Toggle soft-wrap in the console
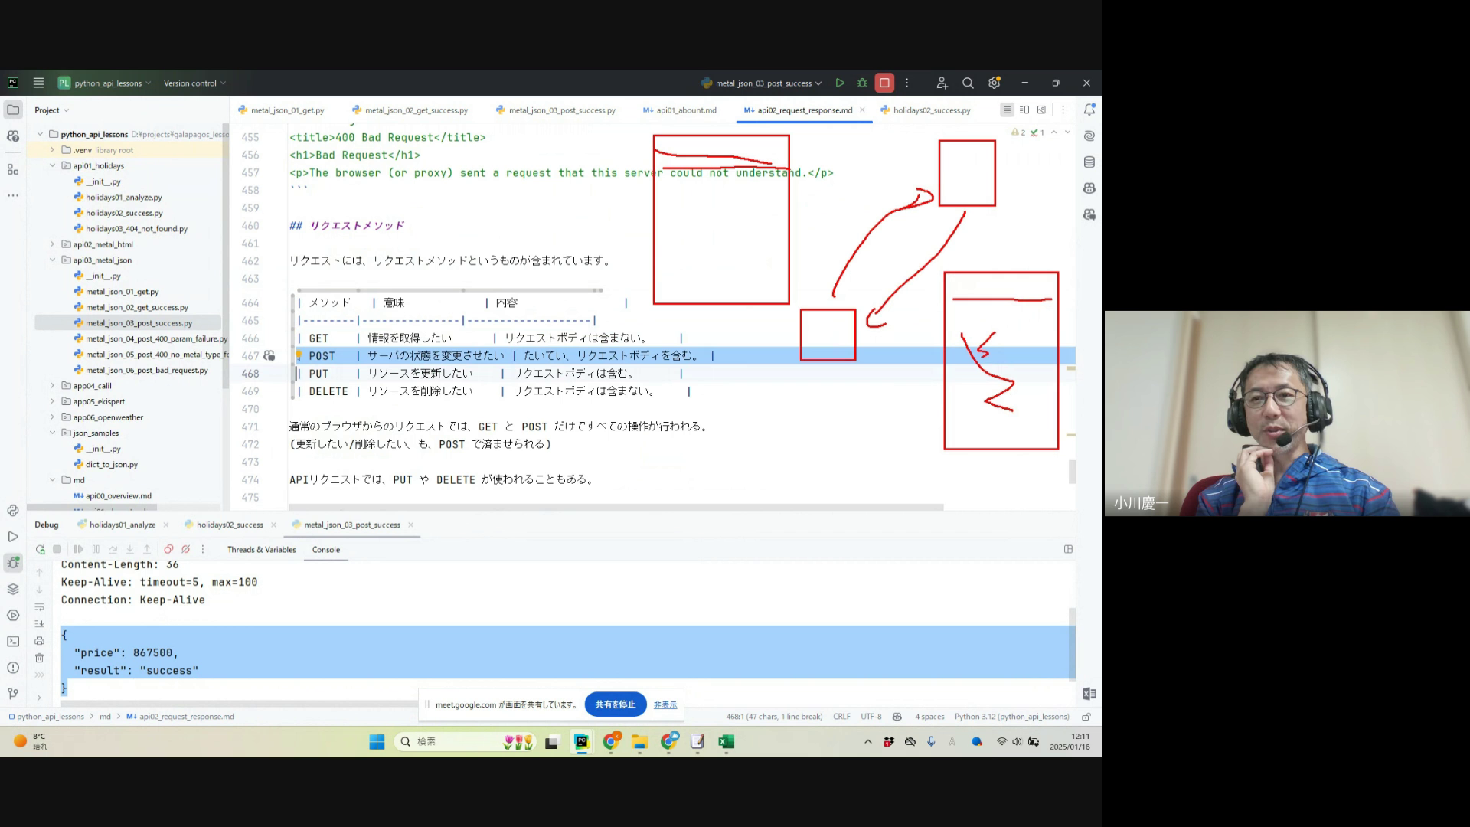Image resolution: width=1470 pixels, height=827 pixels. [x=40, y=606]
